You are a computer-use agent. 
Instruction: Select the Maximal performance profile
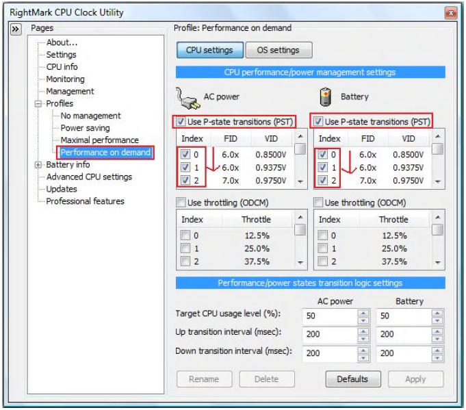(x=99, y=140)
